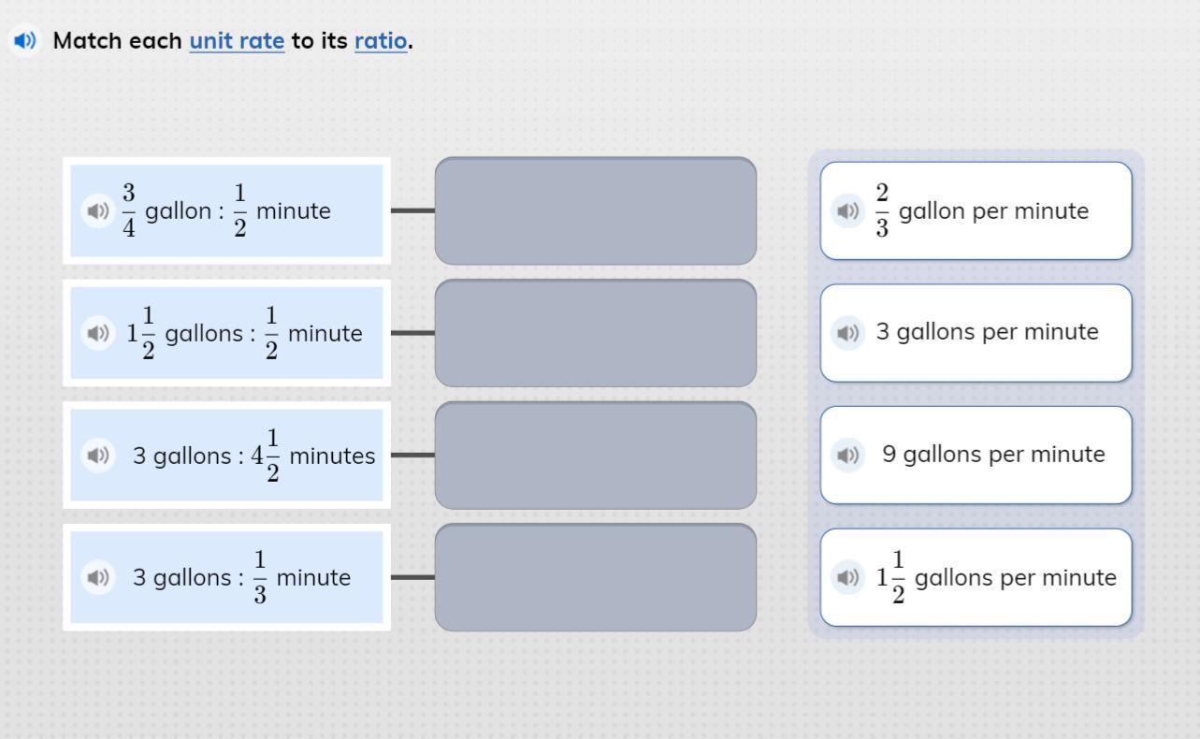
Task: Open the 'ratio' definition link
Action: tap(381, 40)
